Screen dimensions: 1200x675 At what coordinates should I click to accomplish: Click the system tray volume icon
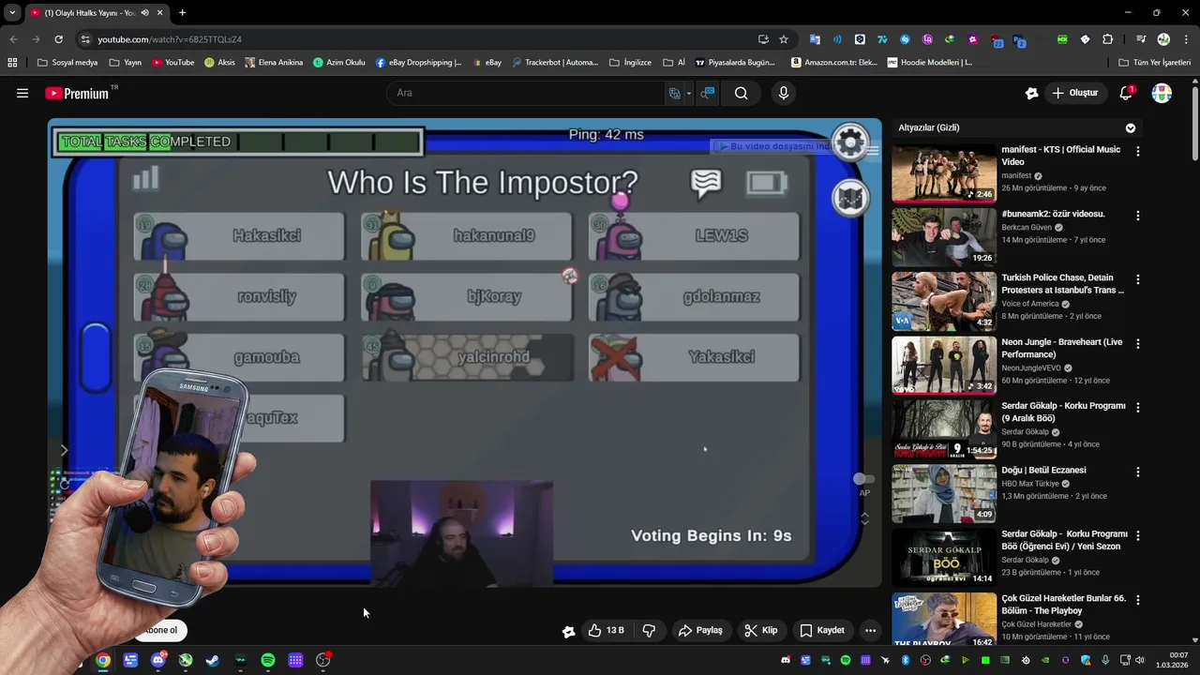pyautogui.click(x=1140, y=660)
